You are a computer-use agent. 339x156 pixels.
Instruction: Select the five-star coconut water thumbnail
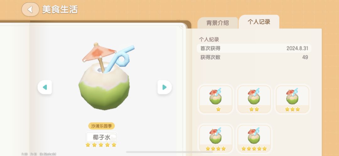[254, 139]
